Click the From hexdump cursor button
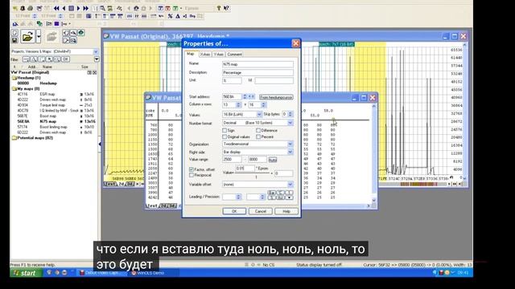Viewport: 515px width, 289px height. pyautogui.click(x=276, y=97)
